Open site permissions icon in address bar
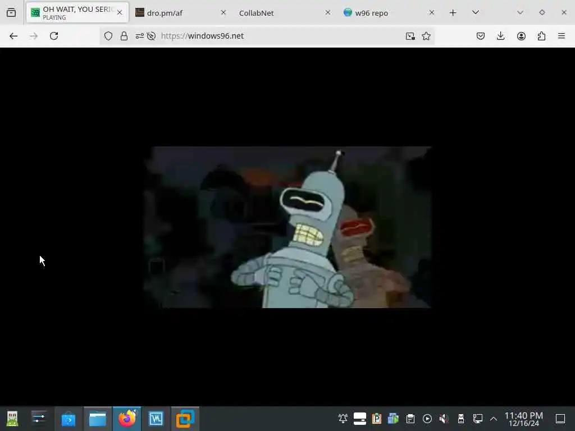Viewport: 575px width, 431px height. pos(140,36)
